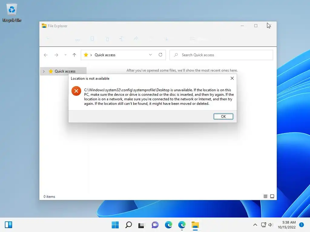Select Quick access in the sidebar tree
The height and width of the screenshot is (232, 310).
click(x=63, y=71)
